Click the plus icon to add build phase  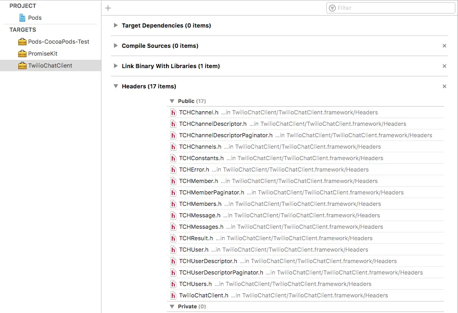pyautogui.click(x=108, y=8)
